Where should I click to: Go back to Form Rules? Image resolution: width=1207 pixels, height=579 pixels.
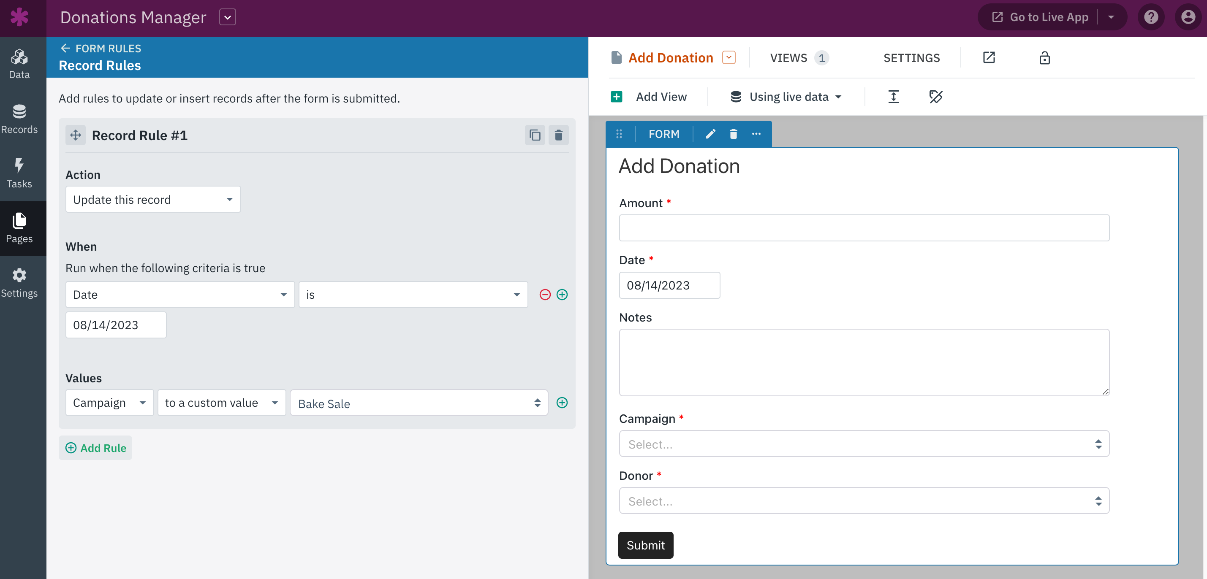pos(101,48)
